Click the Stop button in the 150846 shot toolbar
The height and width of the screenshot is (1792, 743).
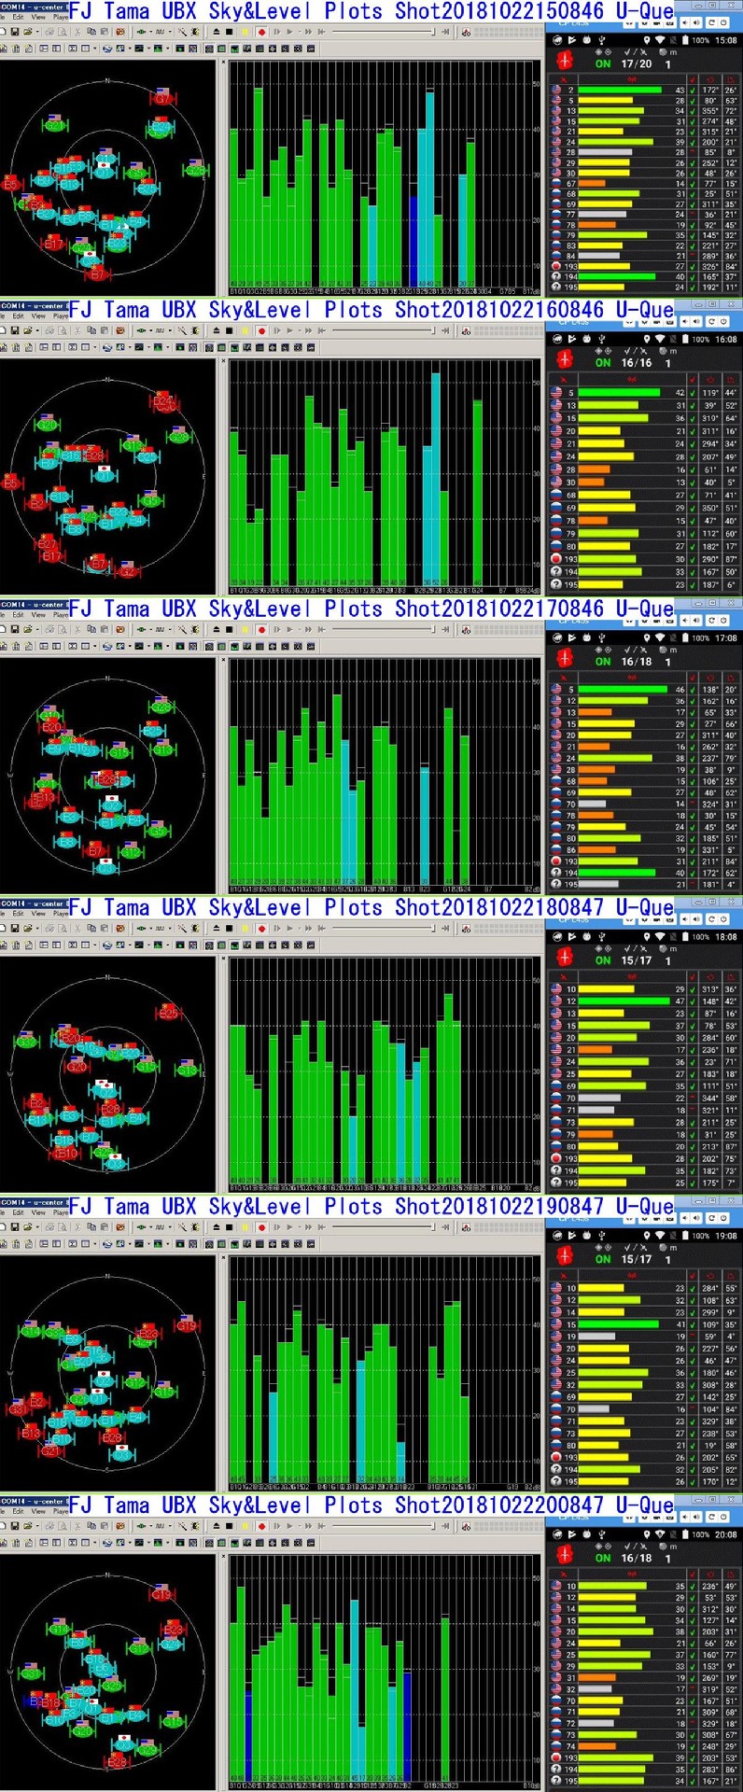(x=229, y=32)
